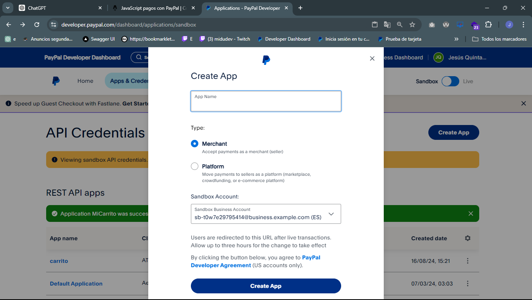Image resolution: width=532 pixels, height=300 pixels.
Task: Click the address bar URL
Action: (x=129, y=25)
